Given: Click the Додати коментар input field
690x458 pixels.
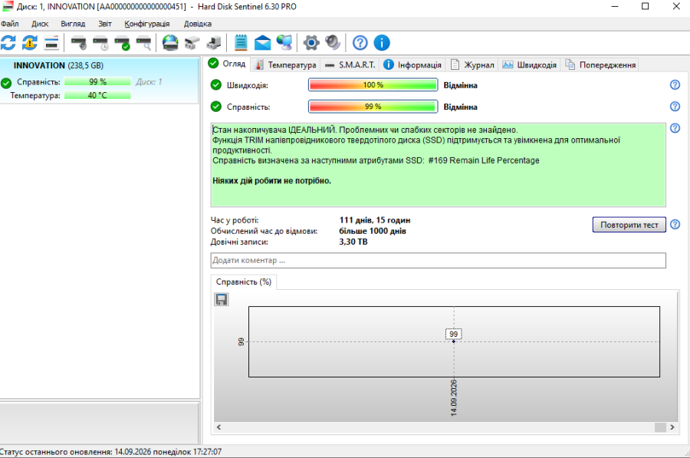Looking at the screenshot, I should [x=439, y=260].
